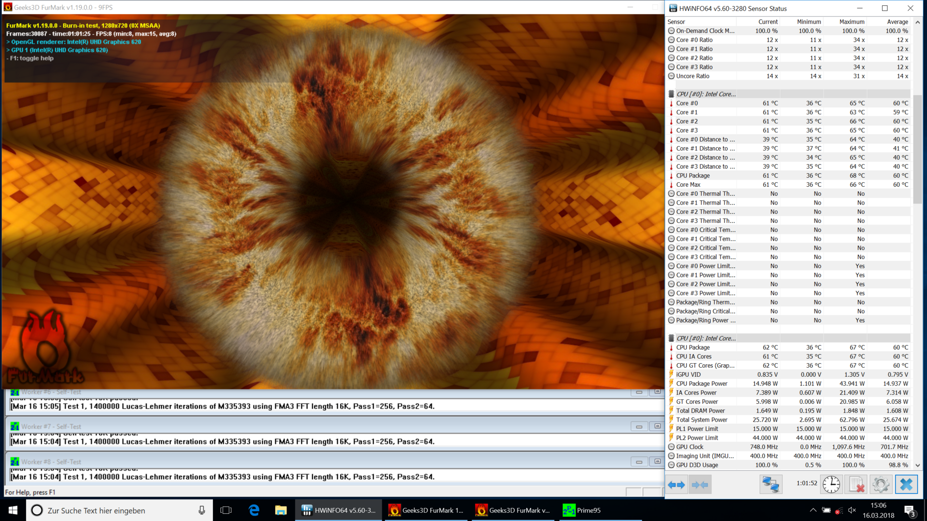Select the CPU GT Cores temperature row
The height and width of the screenshot is (521, 927).
(788, 366)
